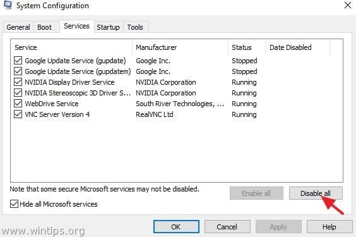The width and height of the screenshot is (356, 237).
Task: Sort list by Service column header
Action: click(71, 47)
